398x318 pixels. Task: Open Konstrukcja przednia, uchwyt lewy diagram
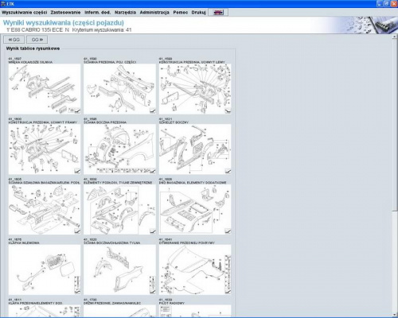(195, 89)
